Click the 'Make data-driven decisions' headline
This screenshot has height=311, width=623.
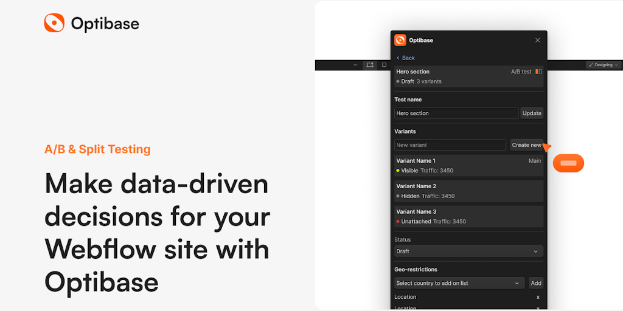tap(158, 233)
